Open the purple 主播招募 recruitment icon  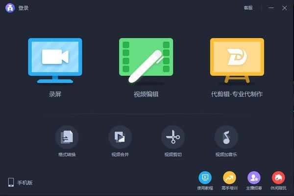tap(254, 177)
